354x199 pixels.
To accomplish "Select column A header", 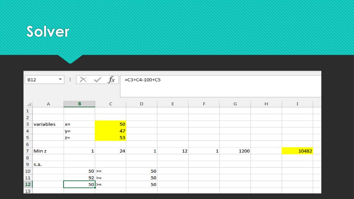I will [x=48, y=104].
